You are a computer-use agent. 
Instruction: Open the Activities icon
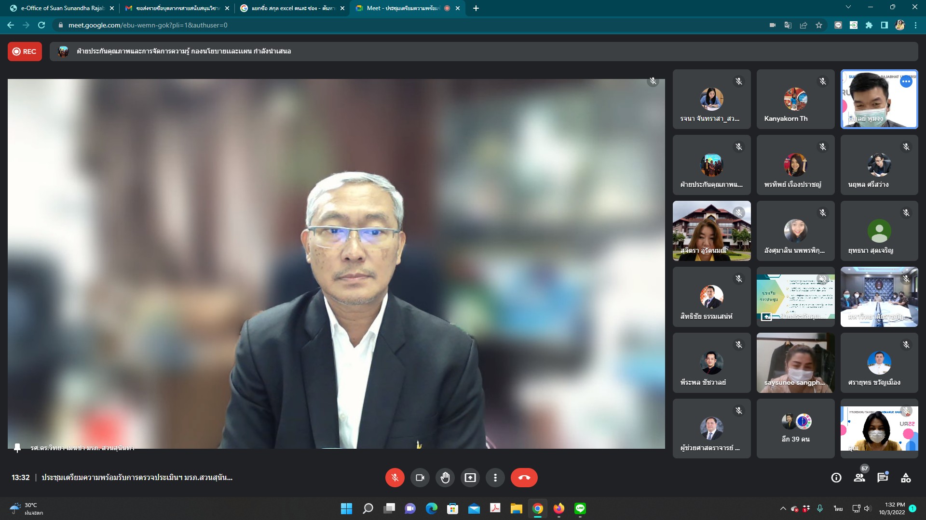point(906,478)
